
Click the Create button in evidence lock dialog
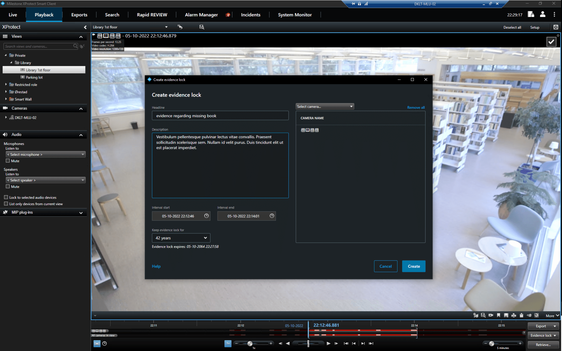(414, 266)
